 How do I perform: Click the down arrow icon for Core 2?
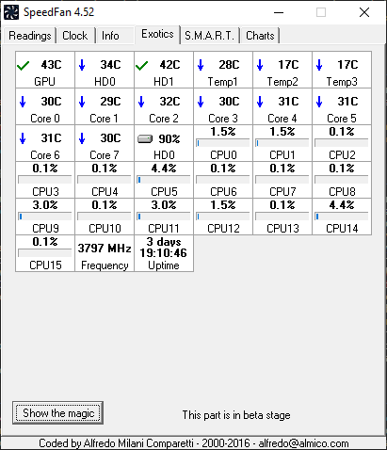pyautogui.click(x=141, y=102)
